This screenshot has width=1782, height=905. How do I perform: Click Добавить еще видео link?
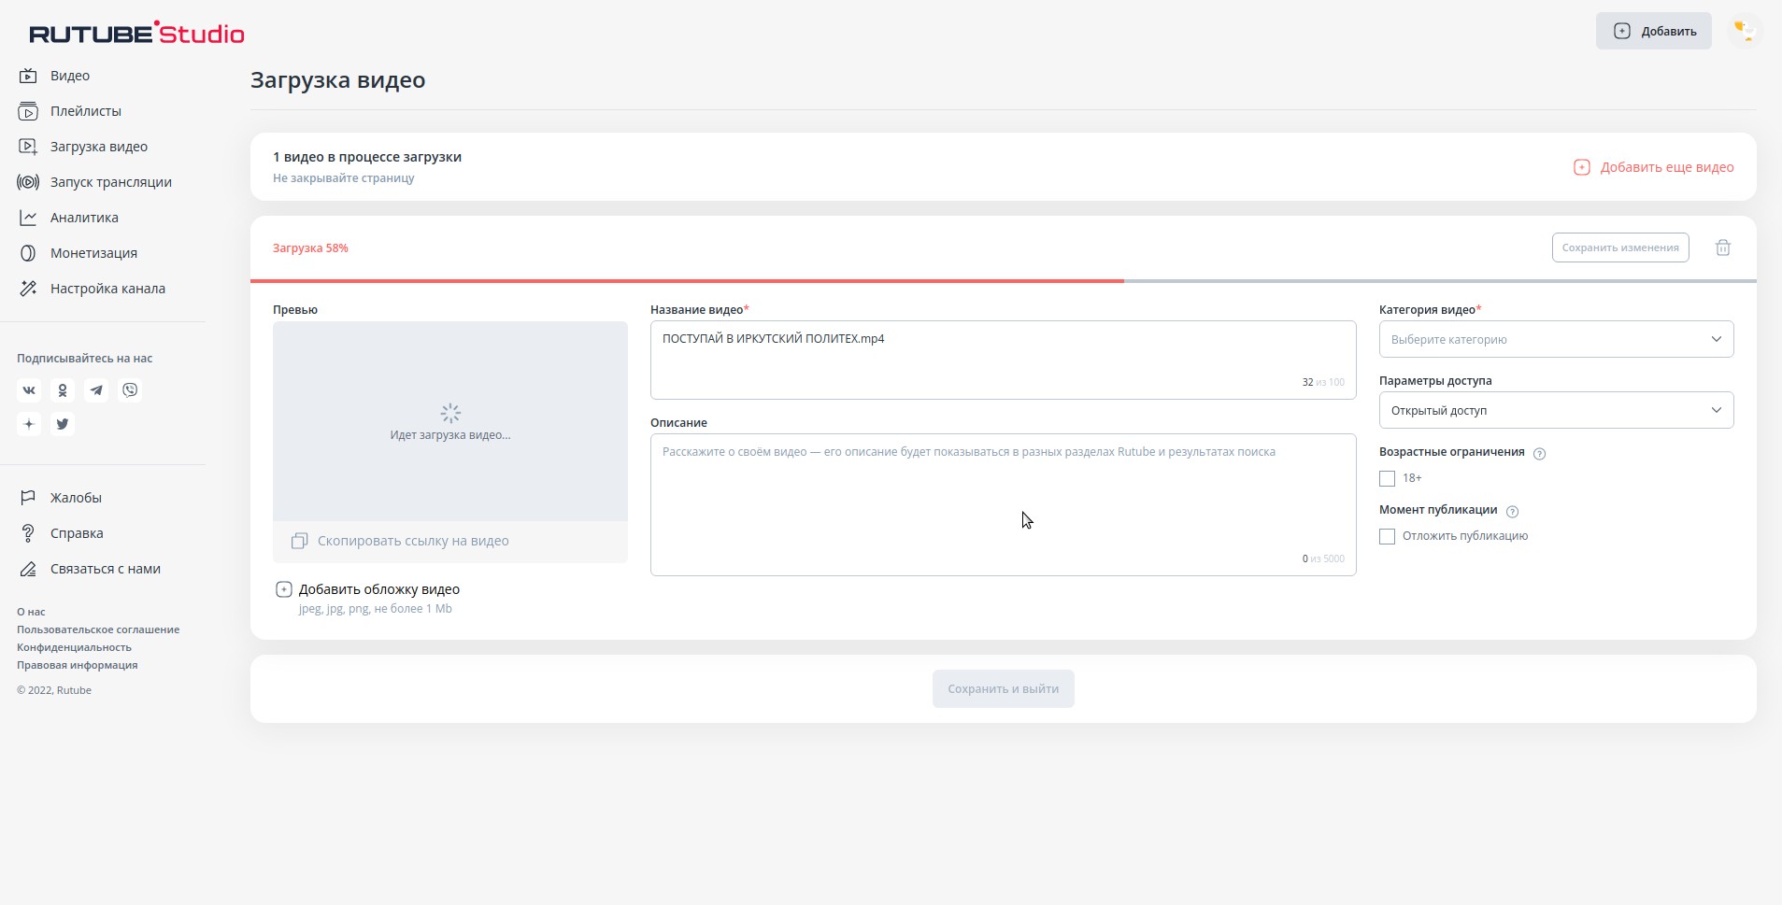(x=1654, y=167)
